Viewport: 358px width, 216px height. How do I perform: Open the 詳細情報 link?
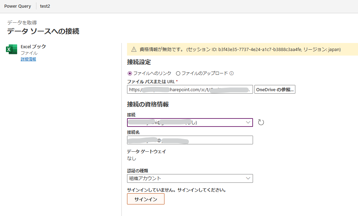pos(28,59)
